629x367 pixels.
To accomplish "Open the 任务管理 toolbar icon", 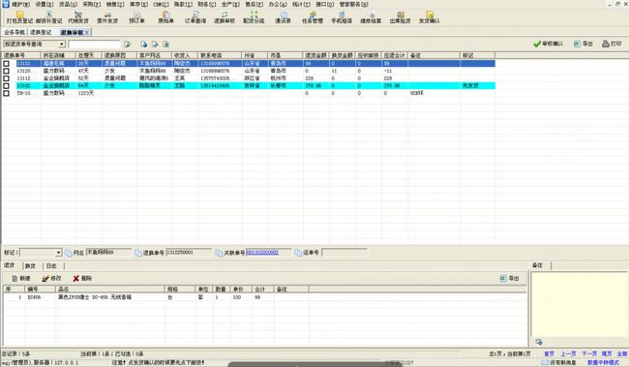I will pyautogui.click(x=313, y=17).
